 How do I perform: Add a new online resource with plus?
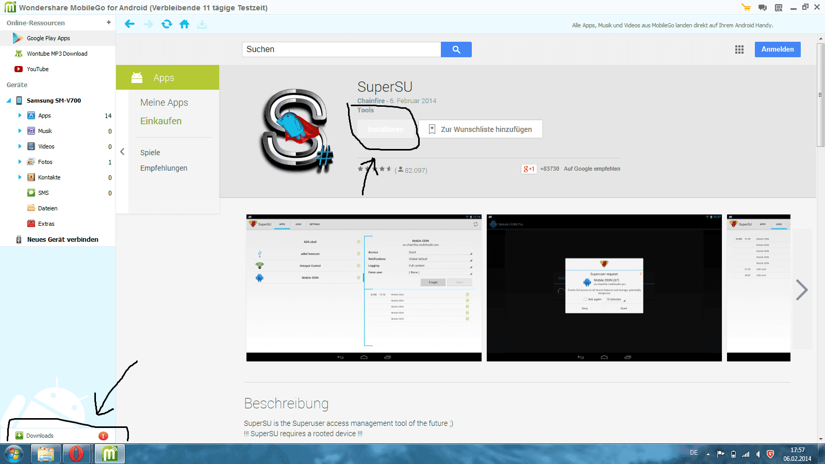click(x=108, y=22)
